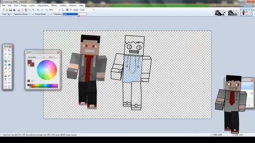Select the Paint Bucket tool
This screenshot has height=143, width=255.
click(6, 65)
